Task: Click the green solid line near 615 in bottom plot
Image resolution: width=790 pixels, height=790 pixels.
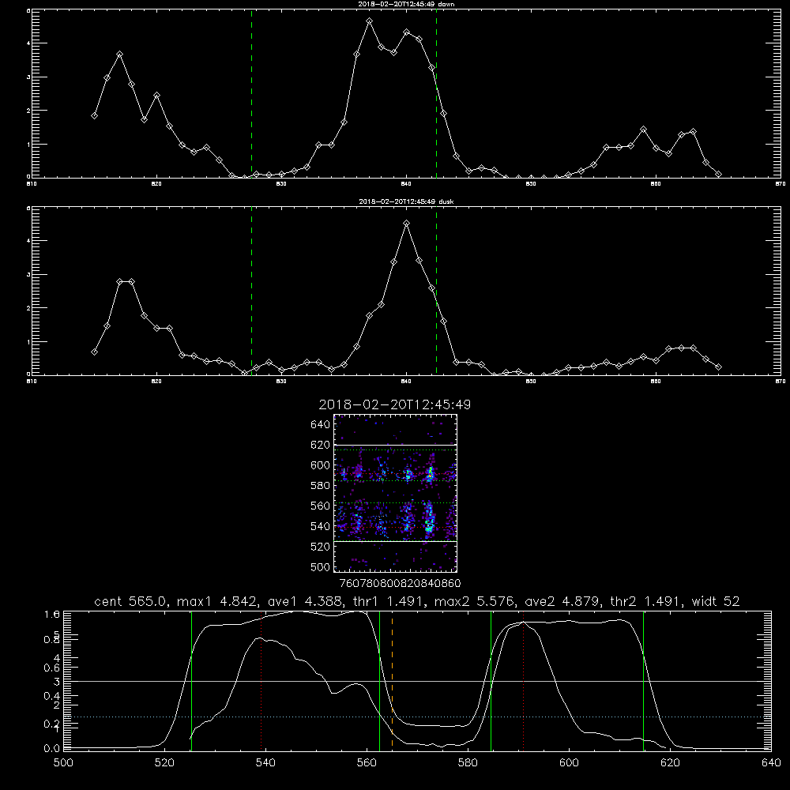Action: pyautogui.click(x=643, y=680)
